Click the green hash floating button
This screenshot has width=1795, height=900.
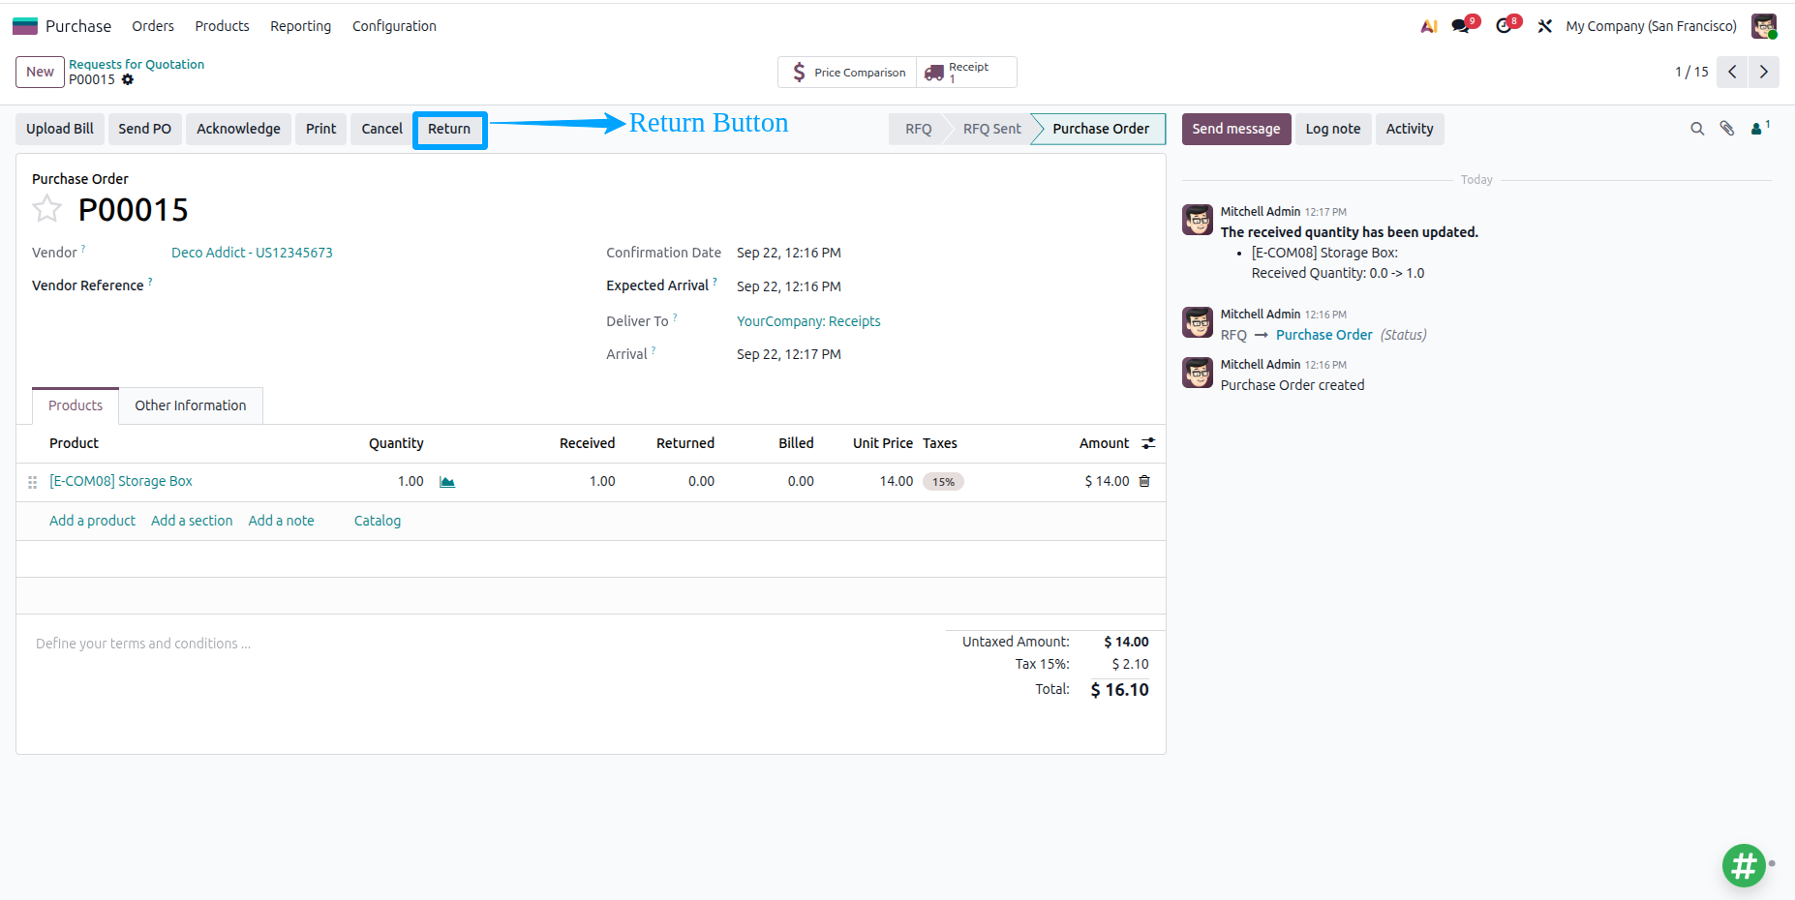tap(1744, 865)
